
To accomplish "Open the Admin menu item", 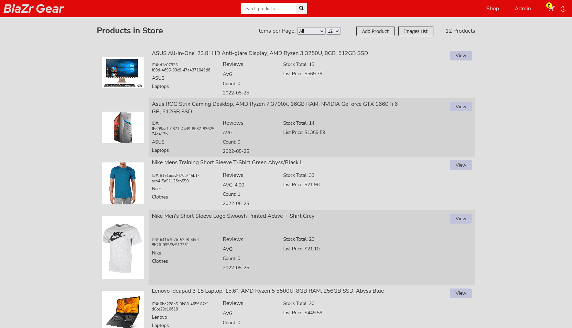I will (x=523, y=9).
